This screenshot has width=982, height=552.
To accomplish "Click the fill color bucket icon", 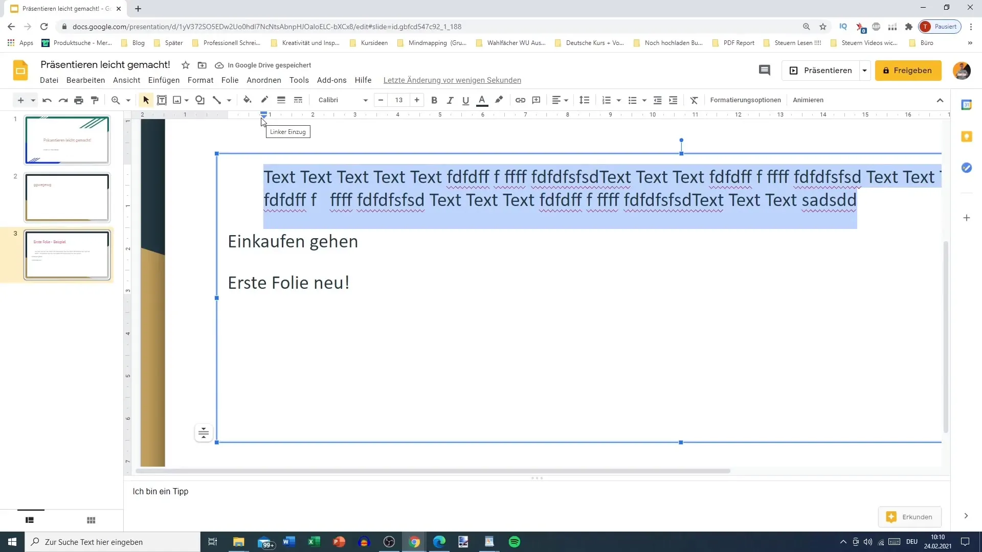I will point(248,100).
